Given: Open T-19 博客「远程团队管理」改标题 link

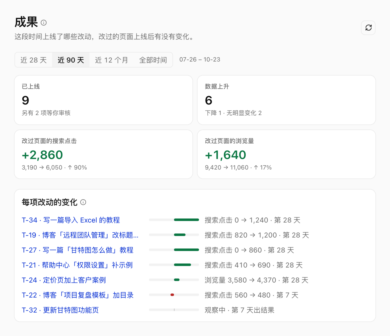Looking at the screenshot, I should tap(80, 235).
